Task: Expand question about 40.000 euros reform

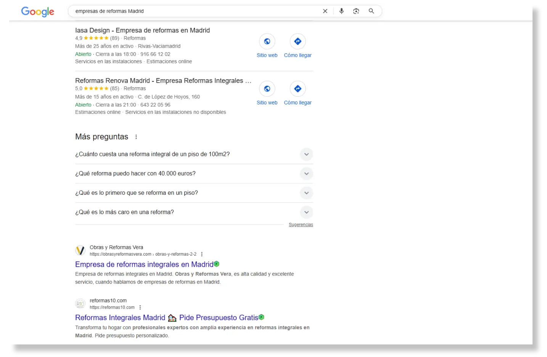Action: point(306,174)
